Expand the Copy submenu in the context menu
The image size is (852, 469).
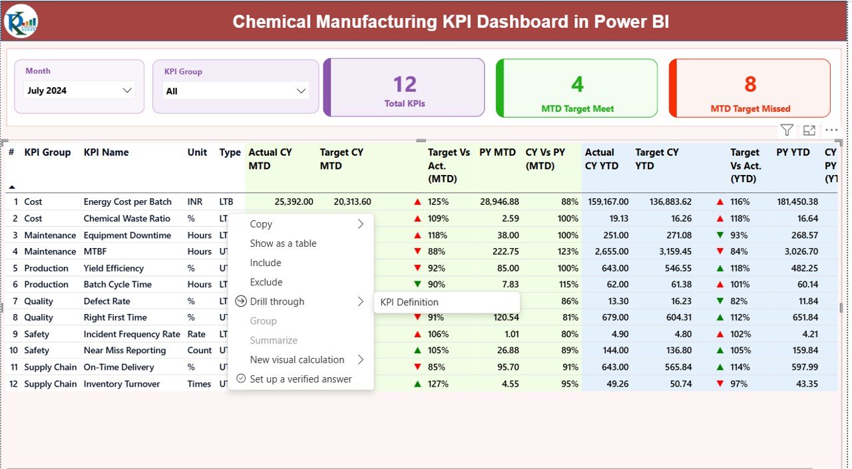[x=361, y=224]
